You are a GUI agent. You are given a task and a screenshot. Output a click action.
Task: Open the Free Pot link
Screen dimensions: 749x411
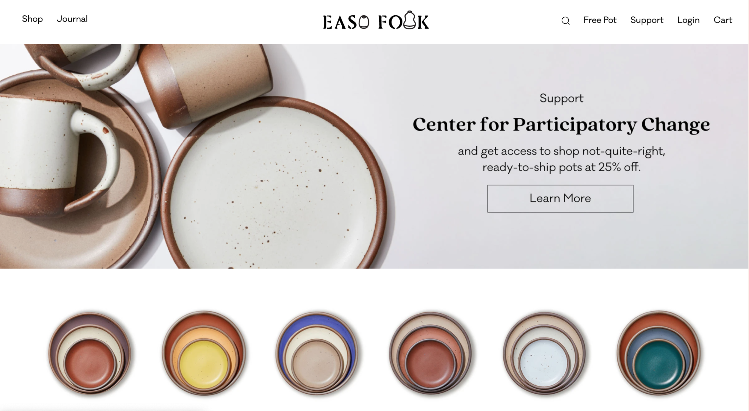tap(600, 20)
